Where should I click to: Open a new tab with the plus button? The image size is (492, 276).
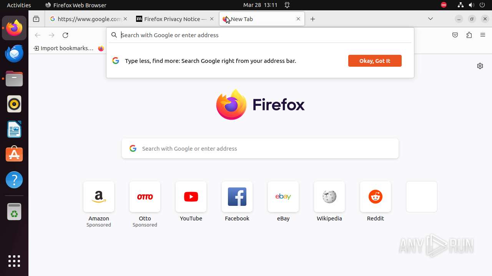[313, 19]
